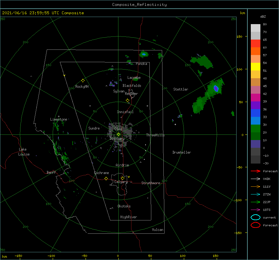The image size is (279, 260).
Task: Click the Ponoka city label
Action: click(x=141, y=64)
